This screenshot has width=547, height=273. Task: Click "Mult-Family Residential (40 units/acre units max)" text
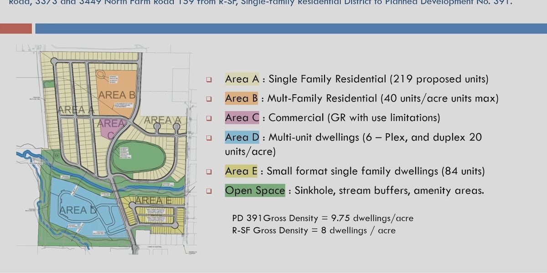383,98
